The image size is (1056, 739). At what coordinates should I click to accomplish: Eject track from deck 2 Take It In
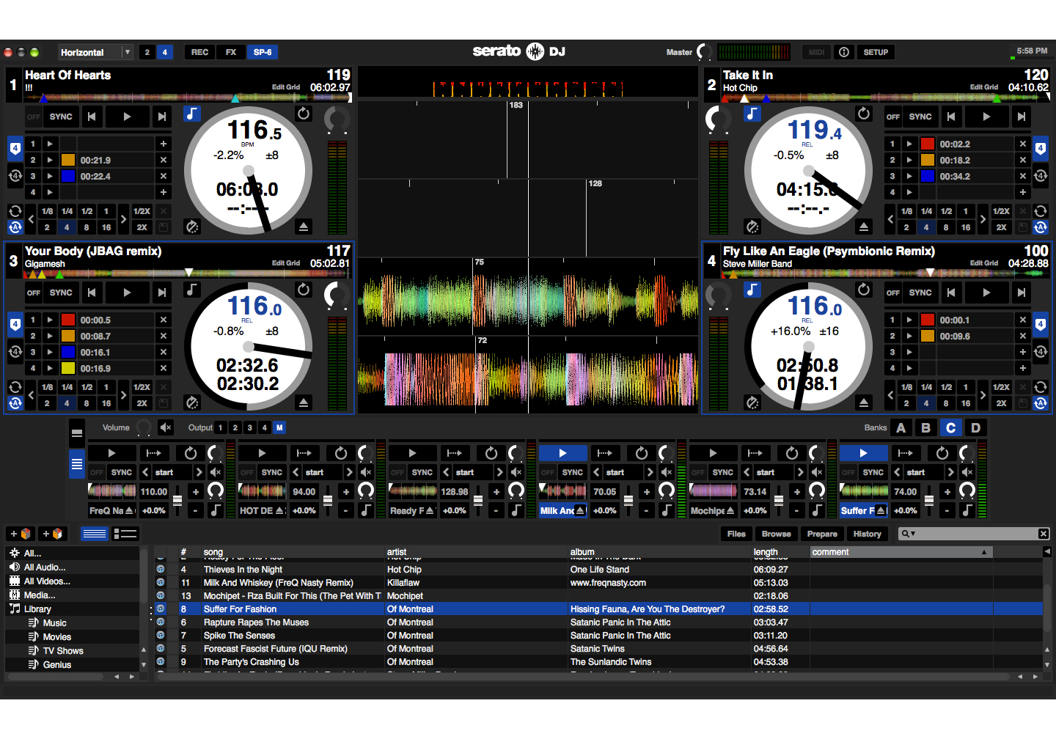tap(864, 227)
